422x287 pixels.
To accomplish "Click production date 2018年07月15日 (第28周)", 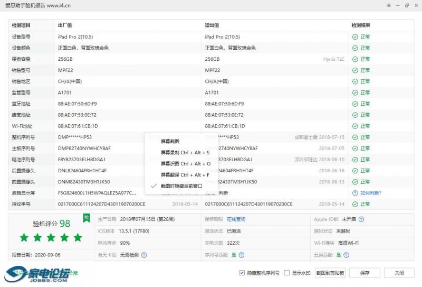I will click(147, 219).
